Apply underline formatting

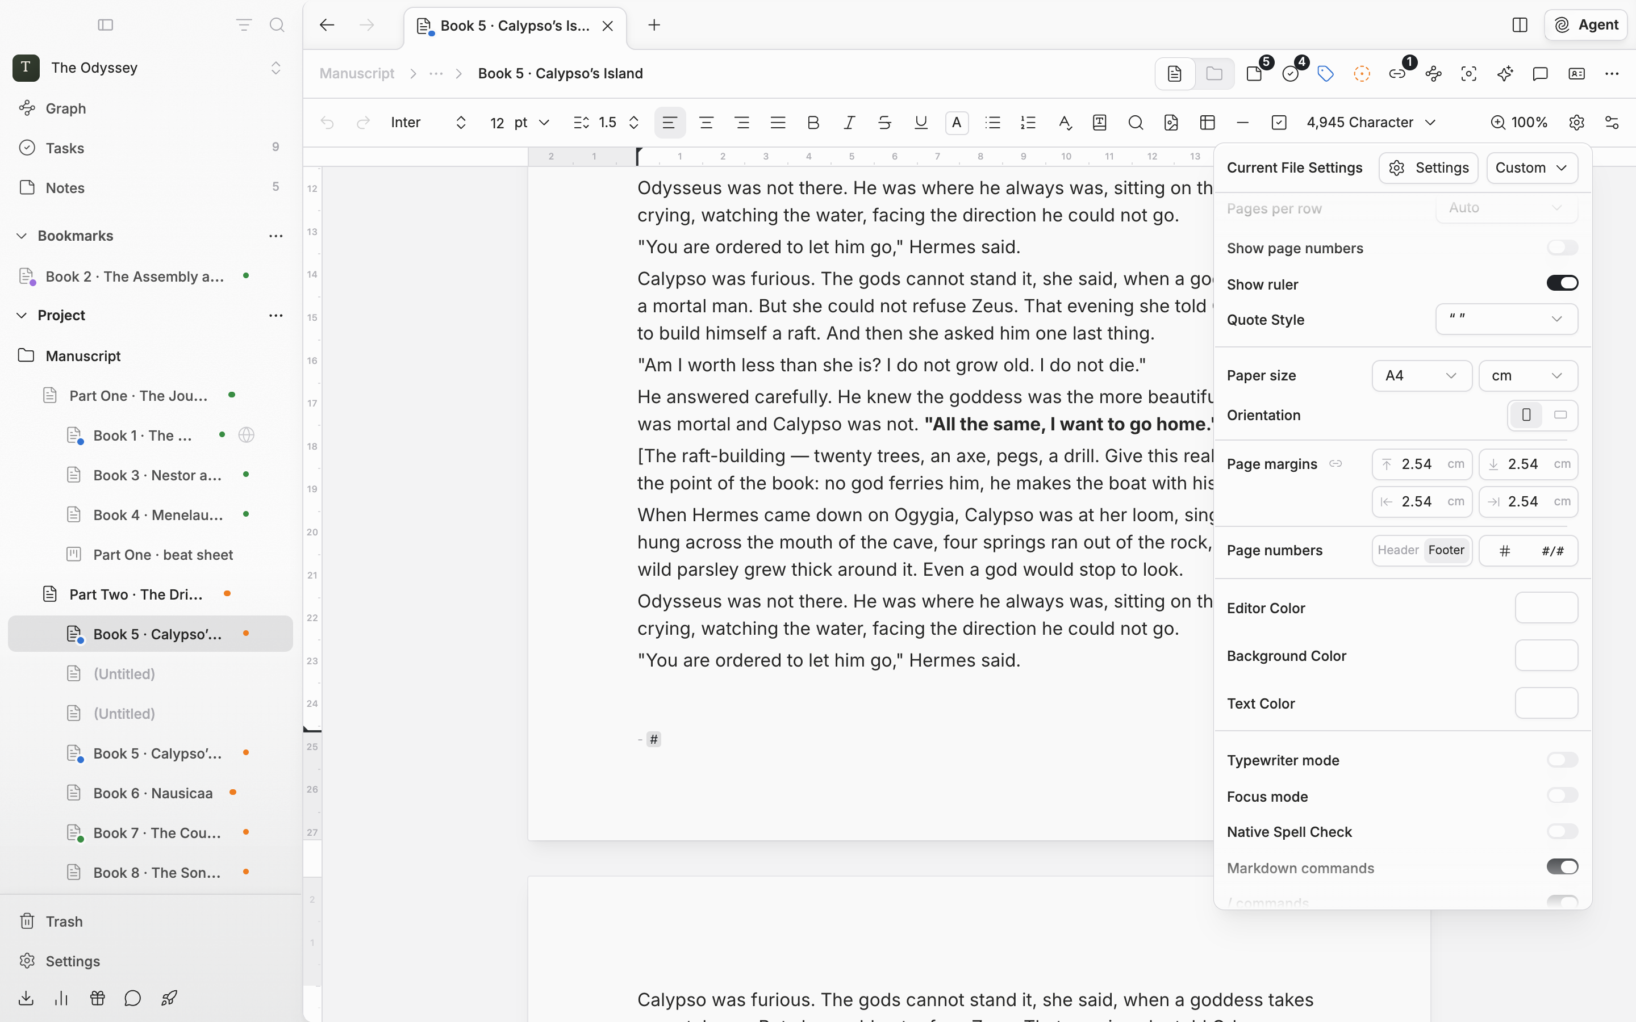pos(921,122)
